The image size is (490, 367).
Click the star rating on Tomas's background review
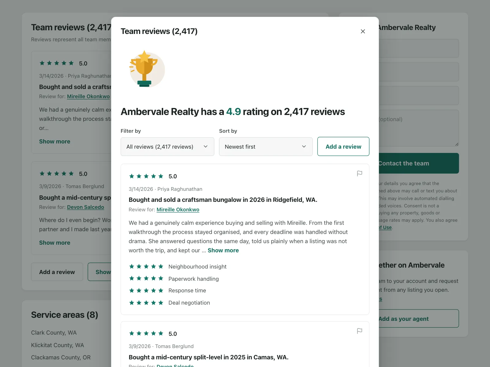tap(57, 173)
